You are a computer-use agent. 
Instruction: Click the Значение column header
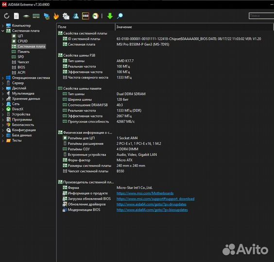[194, 27]
